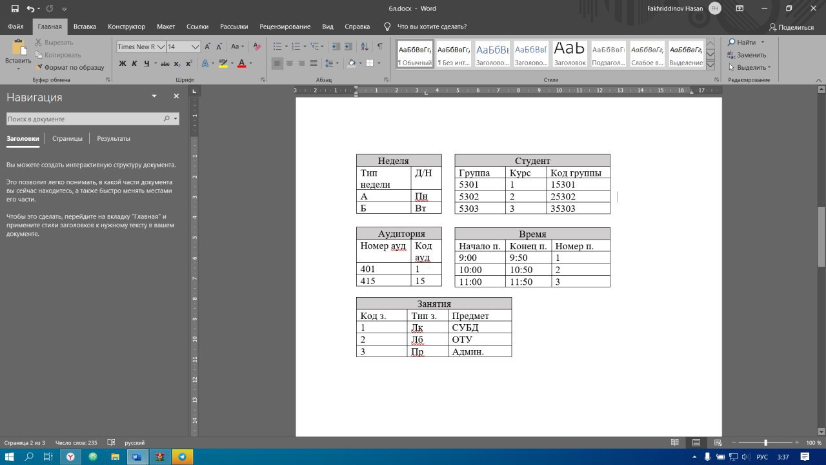Close the Навигация pane

coord(176,96)
